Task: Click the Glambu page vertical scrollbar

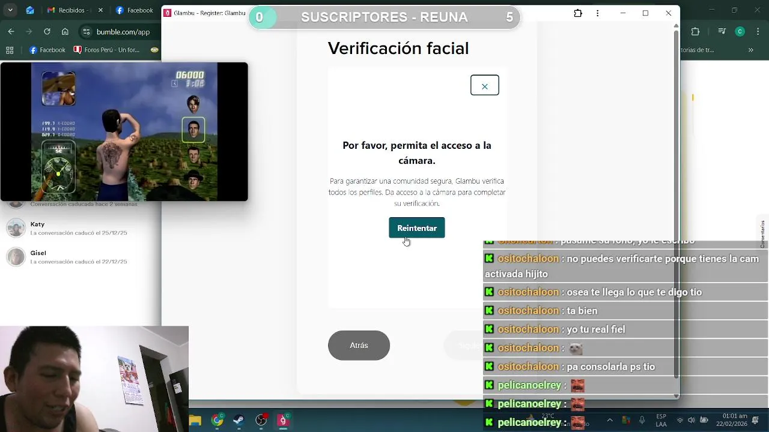Action: pos(676,204)
